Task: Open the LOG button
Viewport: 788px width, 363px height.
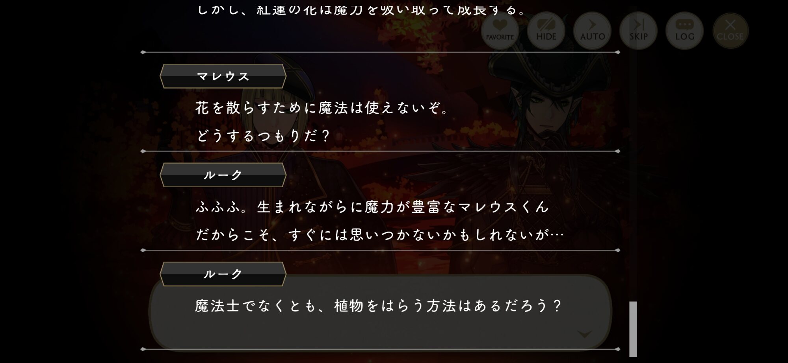Action: pos(684,30)
